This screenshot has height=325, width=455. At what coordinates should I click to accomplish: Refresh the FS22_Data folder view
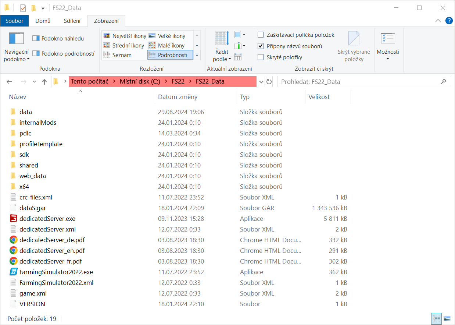pyautogui.click(x=269, y=82)
